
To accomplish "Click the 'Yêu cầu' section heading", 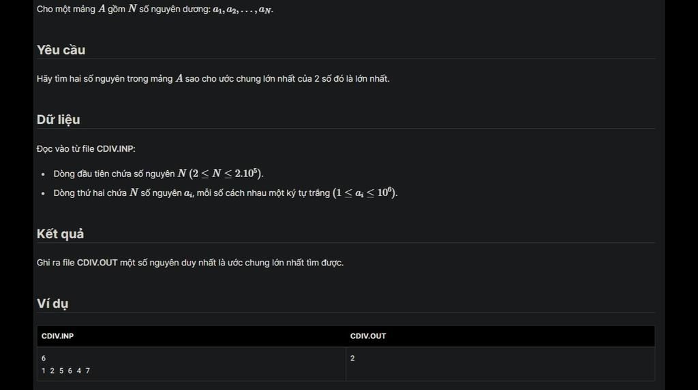I will pos(61,50).
